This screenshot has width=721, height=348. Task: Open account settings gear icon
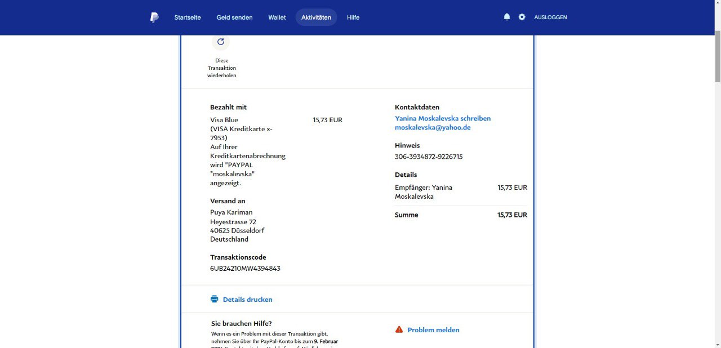[x=522, y=17]
